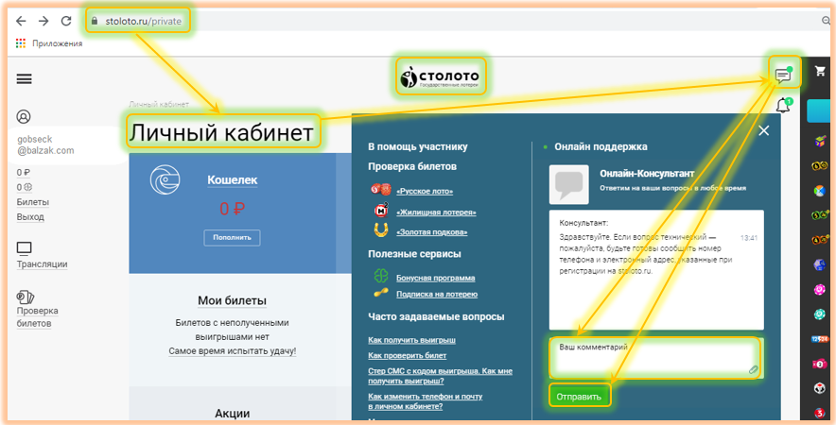Click Выход to log out
The width and height of the screenshot is (836, 425).
coord(30,217)
